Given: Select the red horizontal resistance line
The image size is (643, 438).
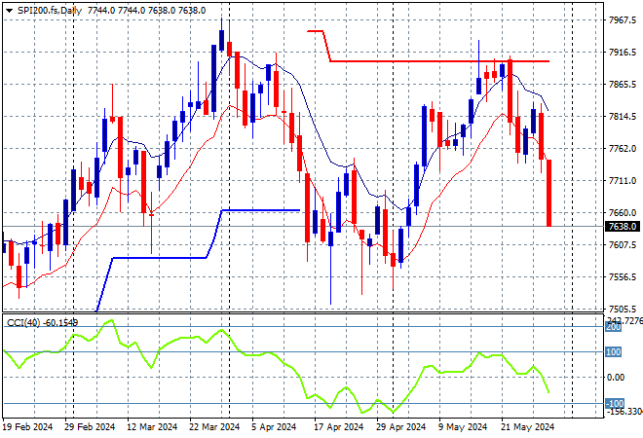Looking at the screenshot, I should 438,61.
